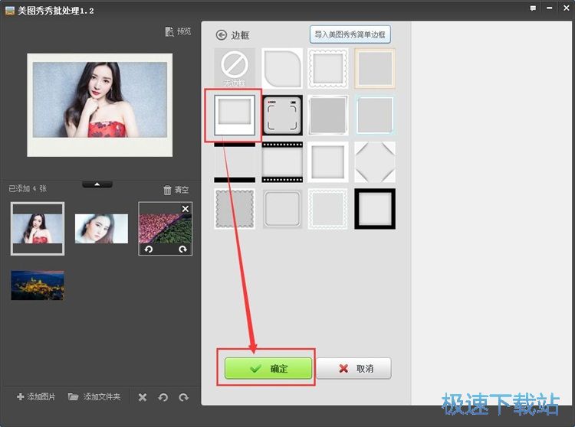Rotate flower field thumbnail counterclockwise
The height and width of the screenshot is (427, 575).
pos(148,249)
